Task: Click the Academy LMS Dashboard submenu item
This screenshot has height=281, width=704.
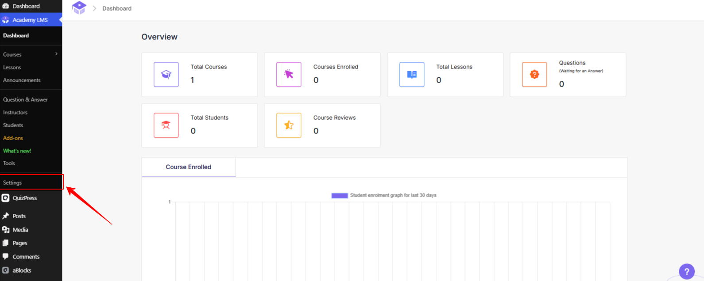Action: 16,36
